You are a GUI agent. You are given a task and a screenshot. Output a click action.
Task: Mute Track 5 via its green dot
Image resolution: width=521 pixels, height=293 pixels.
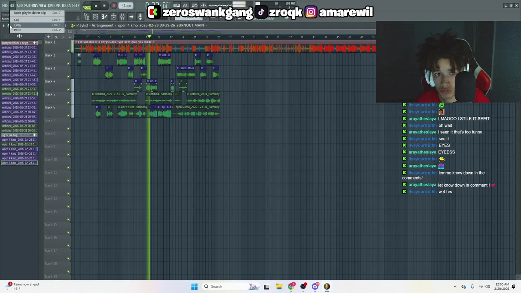68,102
